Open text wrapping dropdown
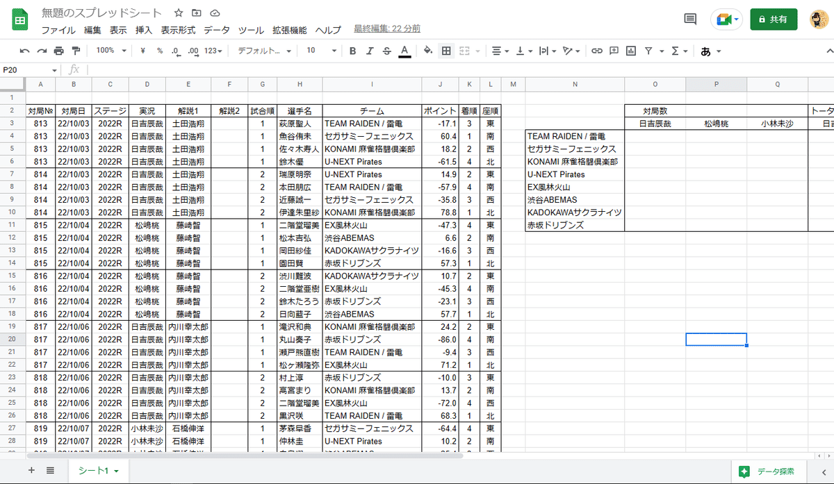 pos(548,51)
